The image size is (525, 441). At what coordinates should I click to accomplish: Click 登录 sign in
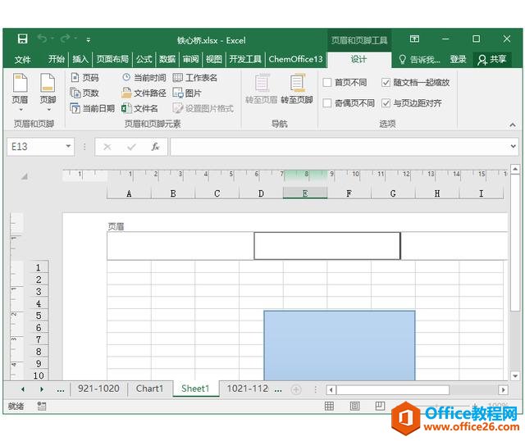coord(458,60)
